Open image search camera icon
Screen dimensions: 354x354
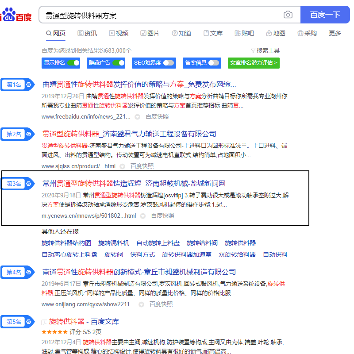tap(288, 15)
